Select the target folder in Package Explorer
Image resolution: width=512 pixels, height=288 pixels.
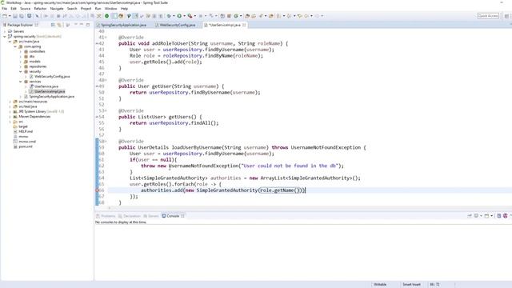pyautogui.click(x=23, y=126)
